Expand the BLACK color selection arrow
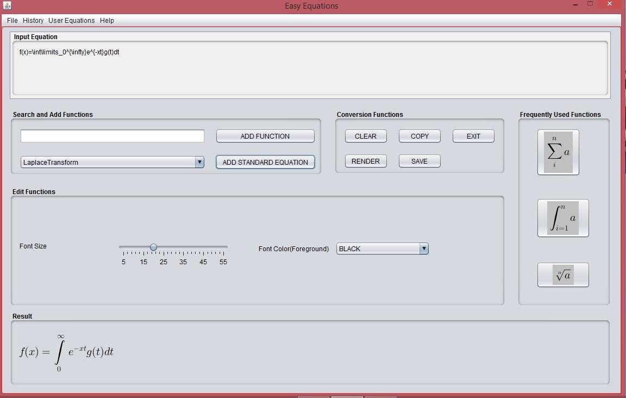The height and width of the screenshot is (398, 626). (423, 248)
